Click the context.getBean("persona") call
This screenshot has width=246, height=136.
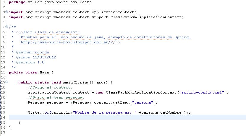pyautogui.click(x=124, y=102)
